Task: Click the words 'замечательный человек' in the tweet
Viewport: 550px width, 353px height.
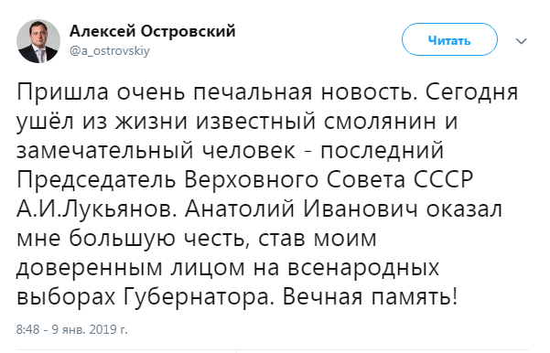Action: point(156,151)
